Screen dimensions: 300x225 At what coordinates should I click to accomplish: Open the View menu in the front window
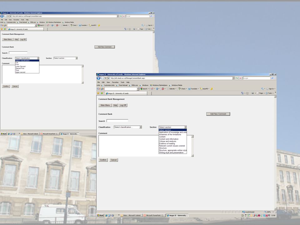click(108, 82)
